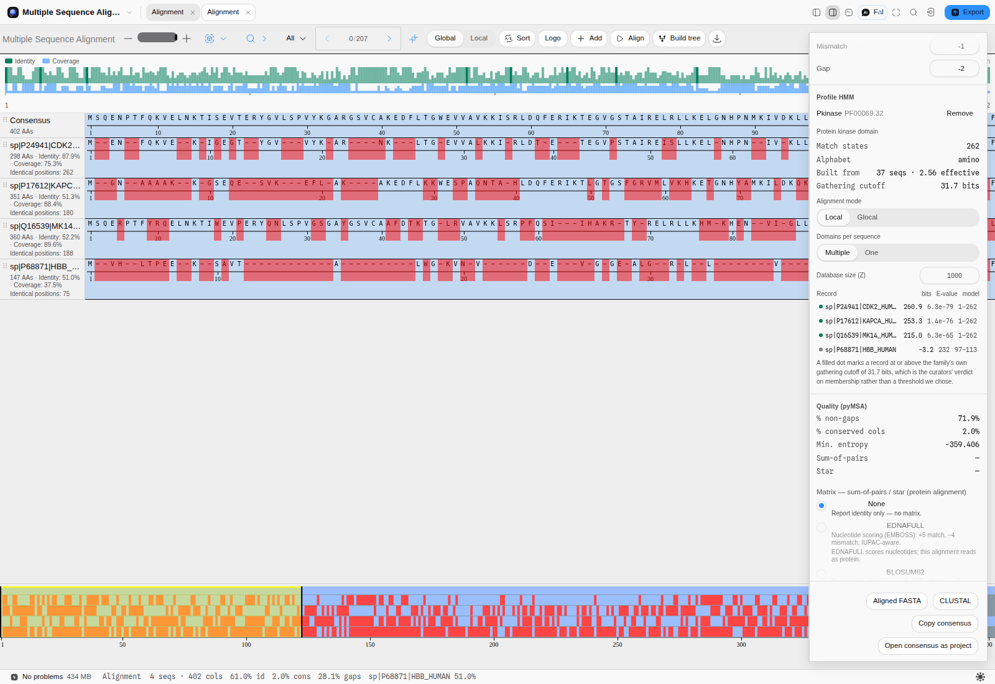This screenshot has height=684, width=995.
Task: Click Copy consensus button
Action: 945,624
